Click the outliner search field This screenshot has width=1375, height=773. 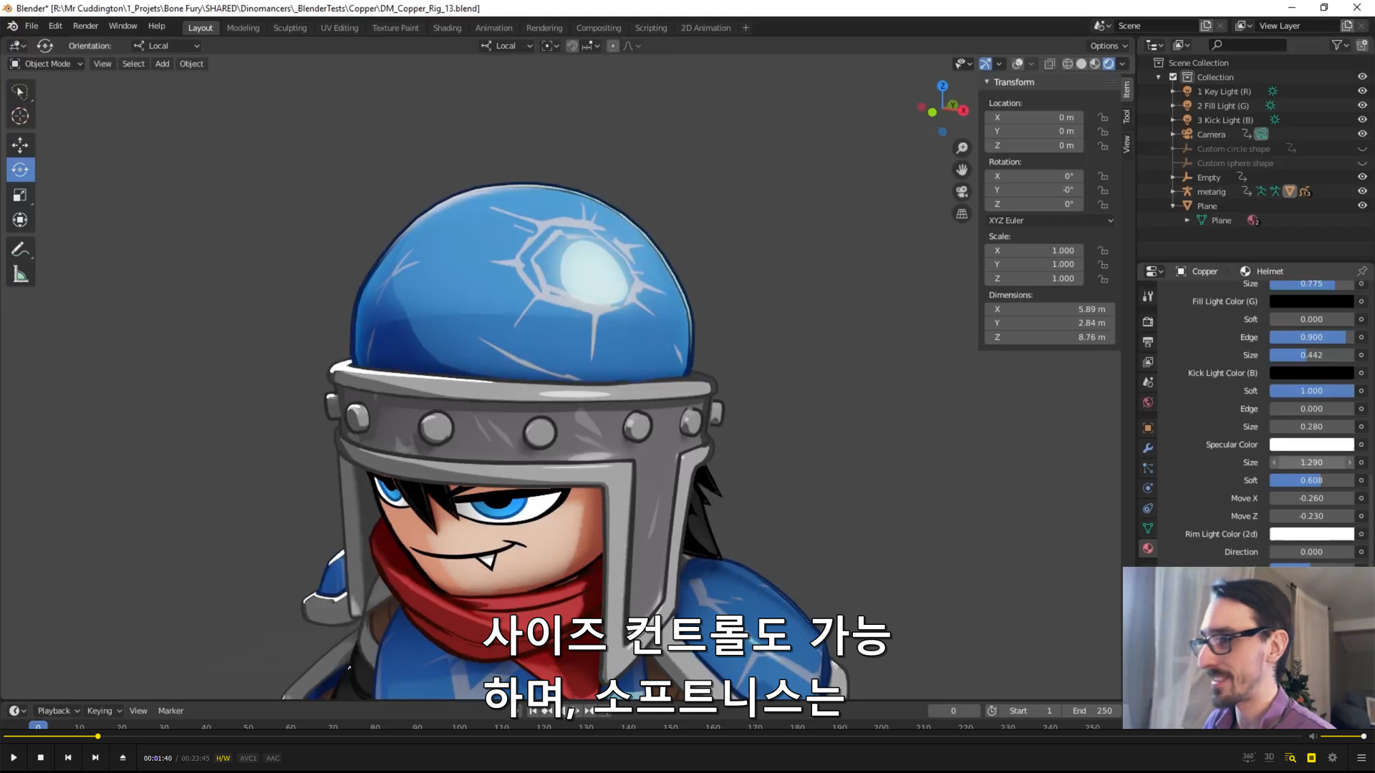[1247, 45]
